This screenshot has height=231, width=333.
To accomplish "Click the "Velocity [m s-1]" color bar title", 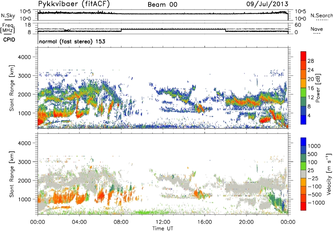I will (x=329, y=174).
